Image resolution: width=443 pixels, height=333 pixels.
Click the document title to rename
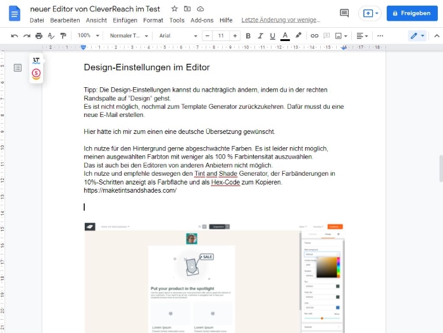point(95,9)
